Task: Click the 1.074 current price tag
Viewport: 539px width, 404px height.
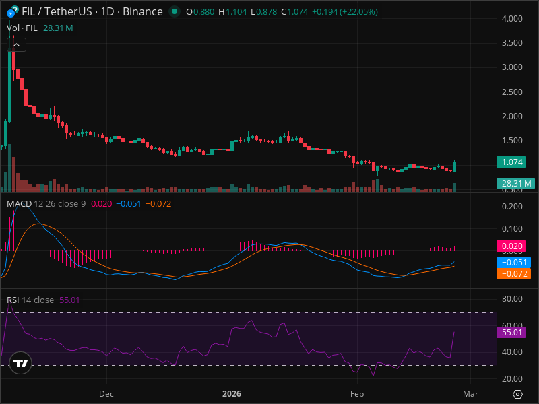Action: [512, 162]
